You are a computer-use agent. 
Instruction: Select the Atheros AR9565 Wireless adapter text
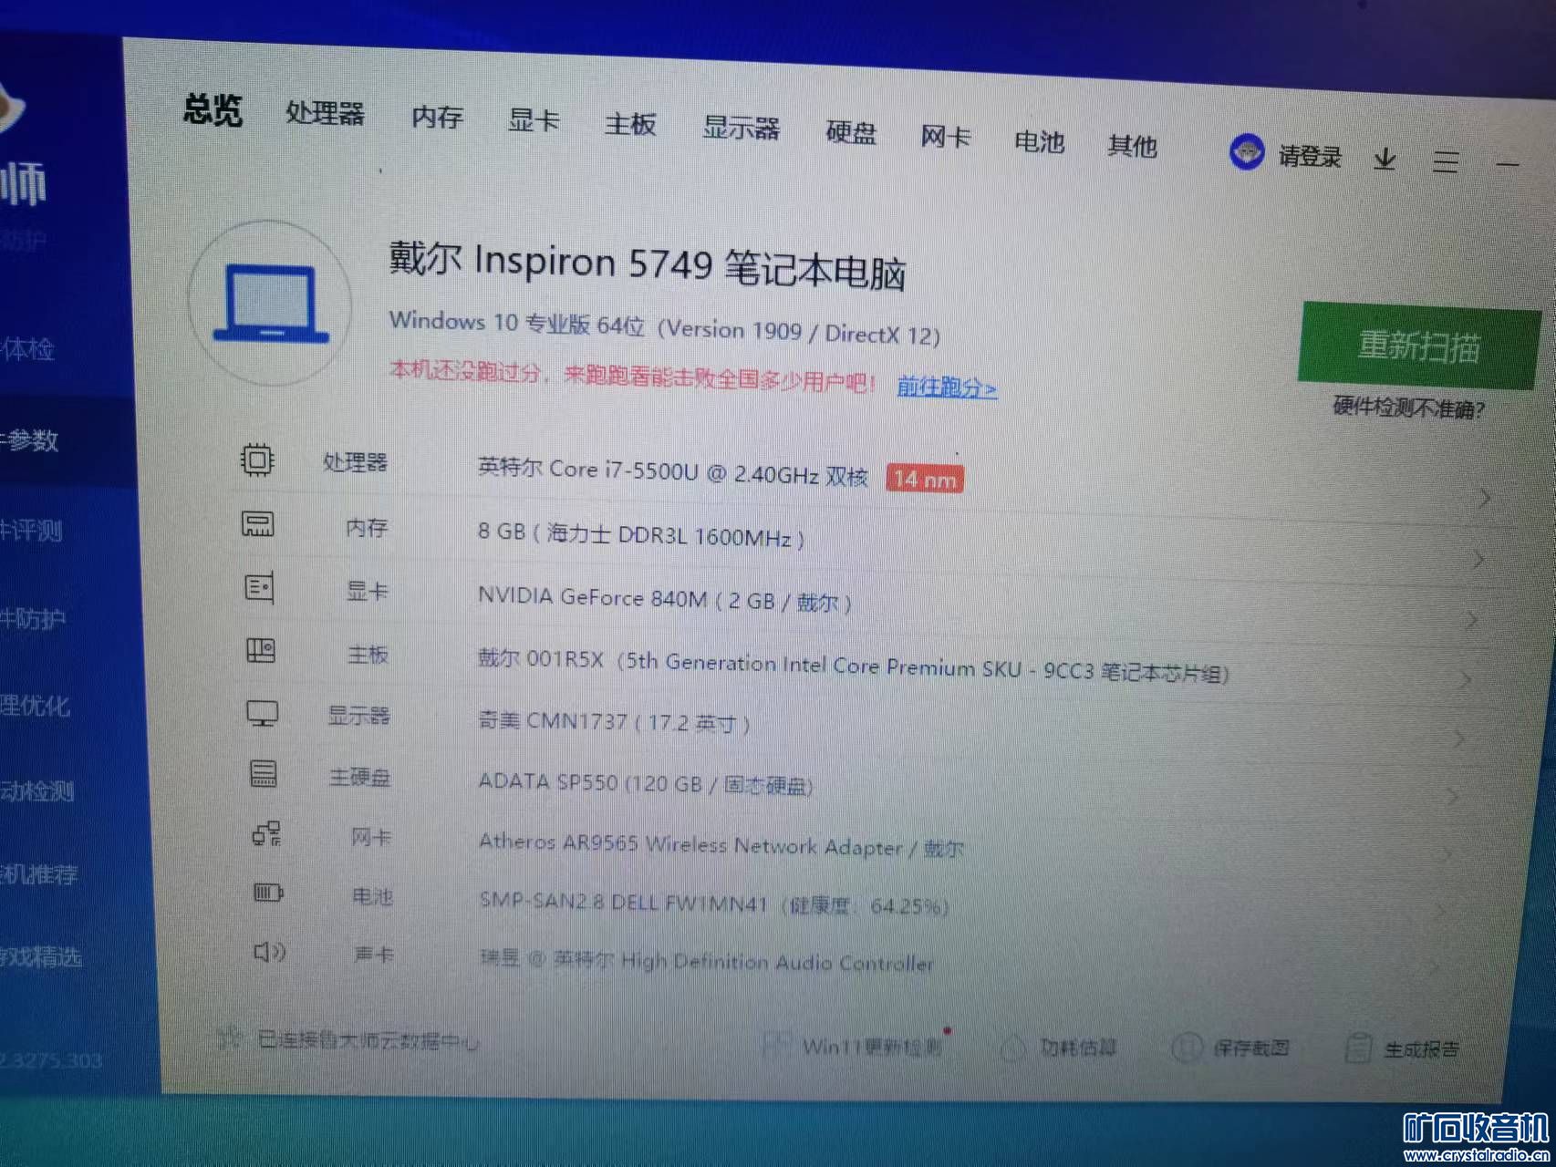point(721,845)
